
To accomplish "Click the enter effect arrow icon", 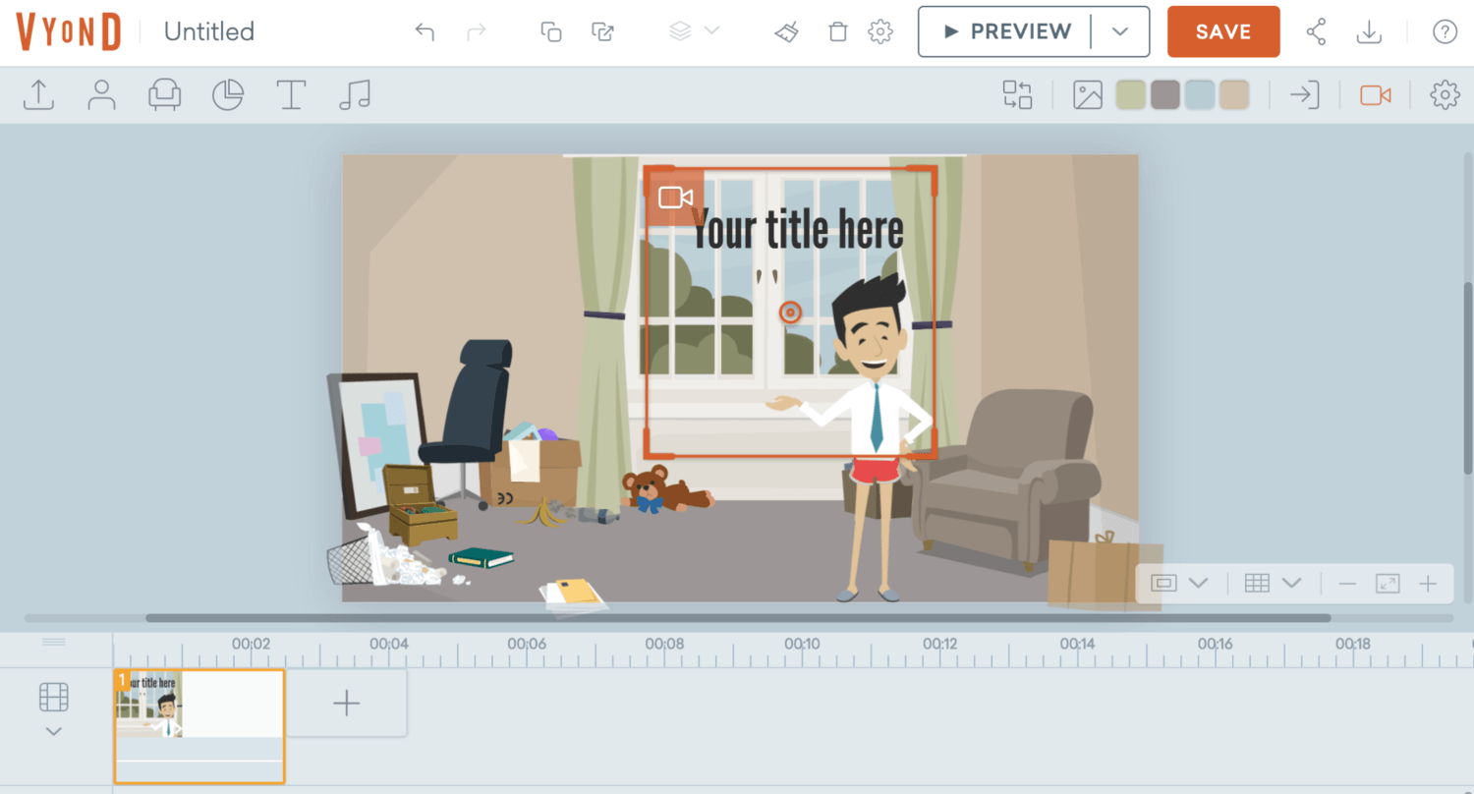I will 1304,94.
